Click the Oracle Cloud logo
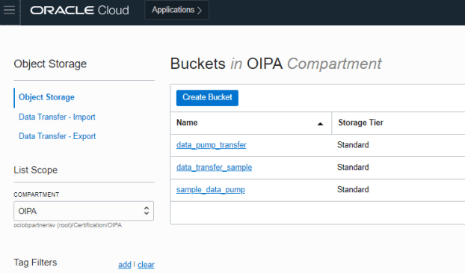Viewport: 465px width, 273px height. click(79, 10)
